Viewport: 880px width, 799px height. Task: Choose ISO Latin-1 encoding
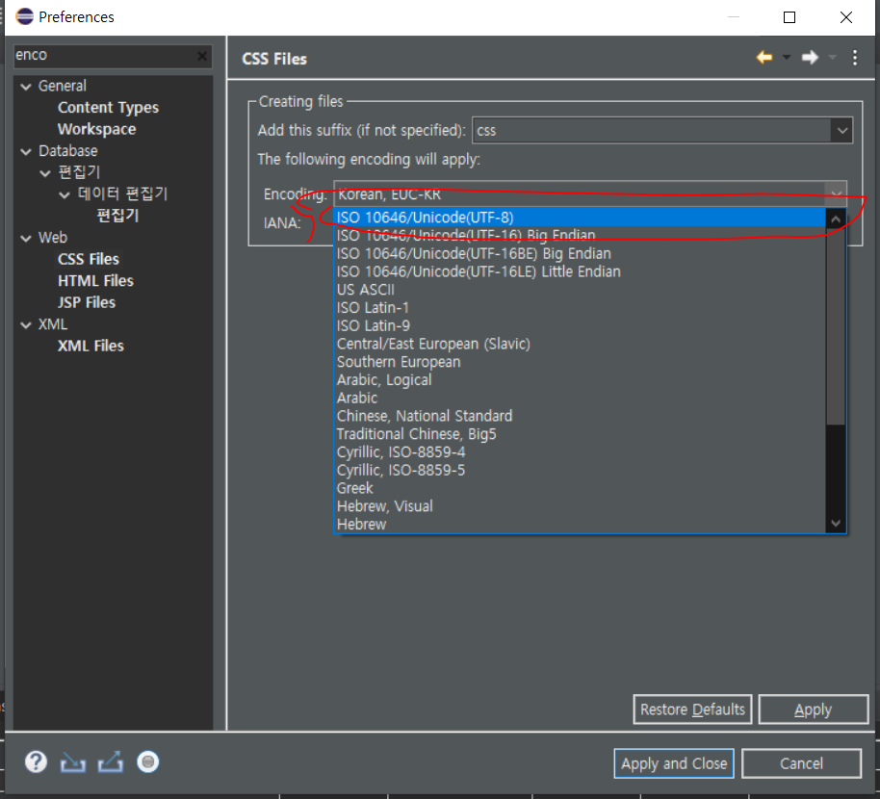pos(580,307)
